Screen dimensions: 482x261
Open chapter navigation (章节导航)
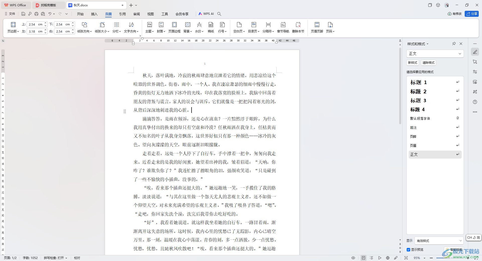pos(283,27)
